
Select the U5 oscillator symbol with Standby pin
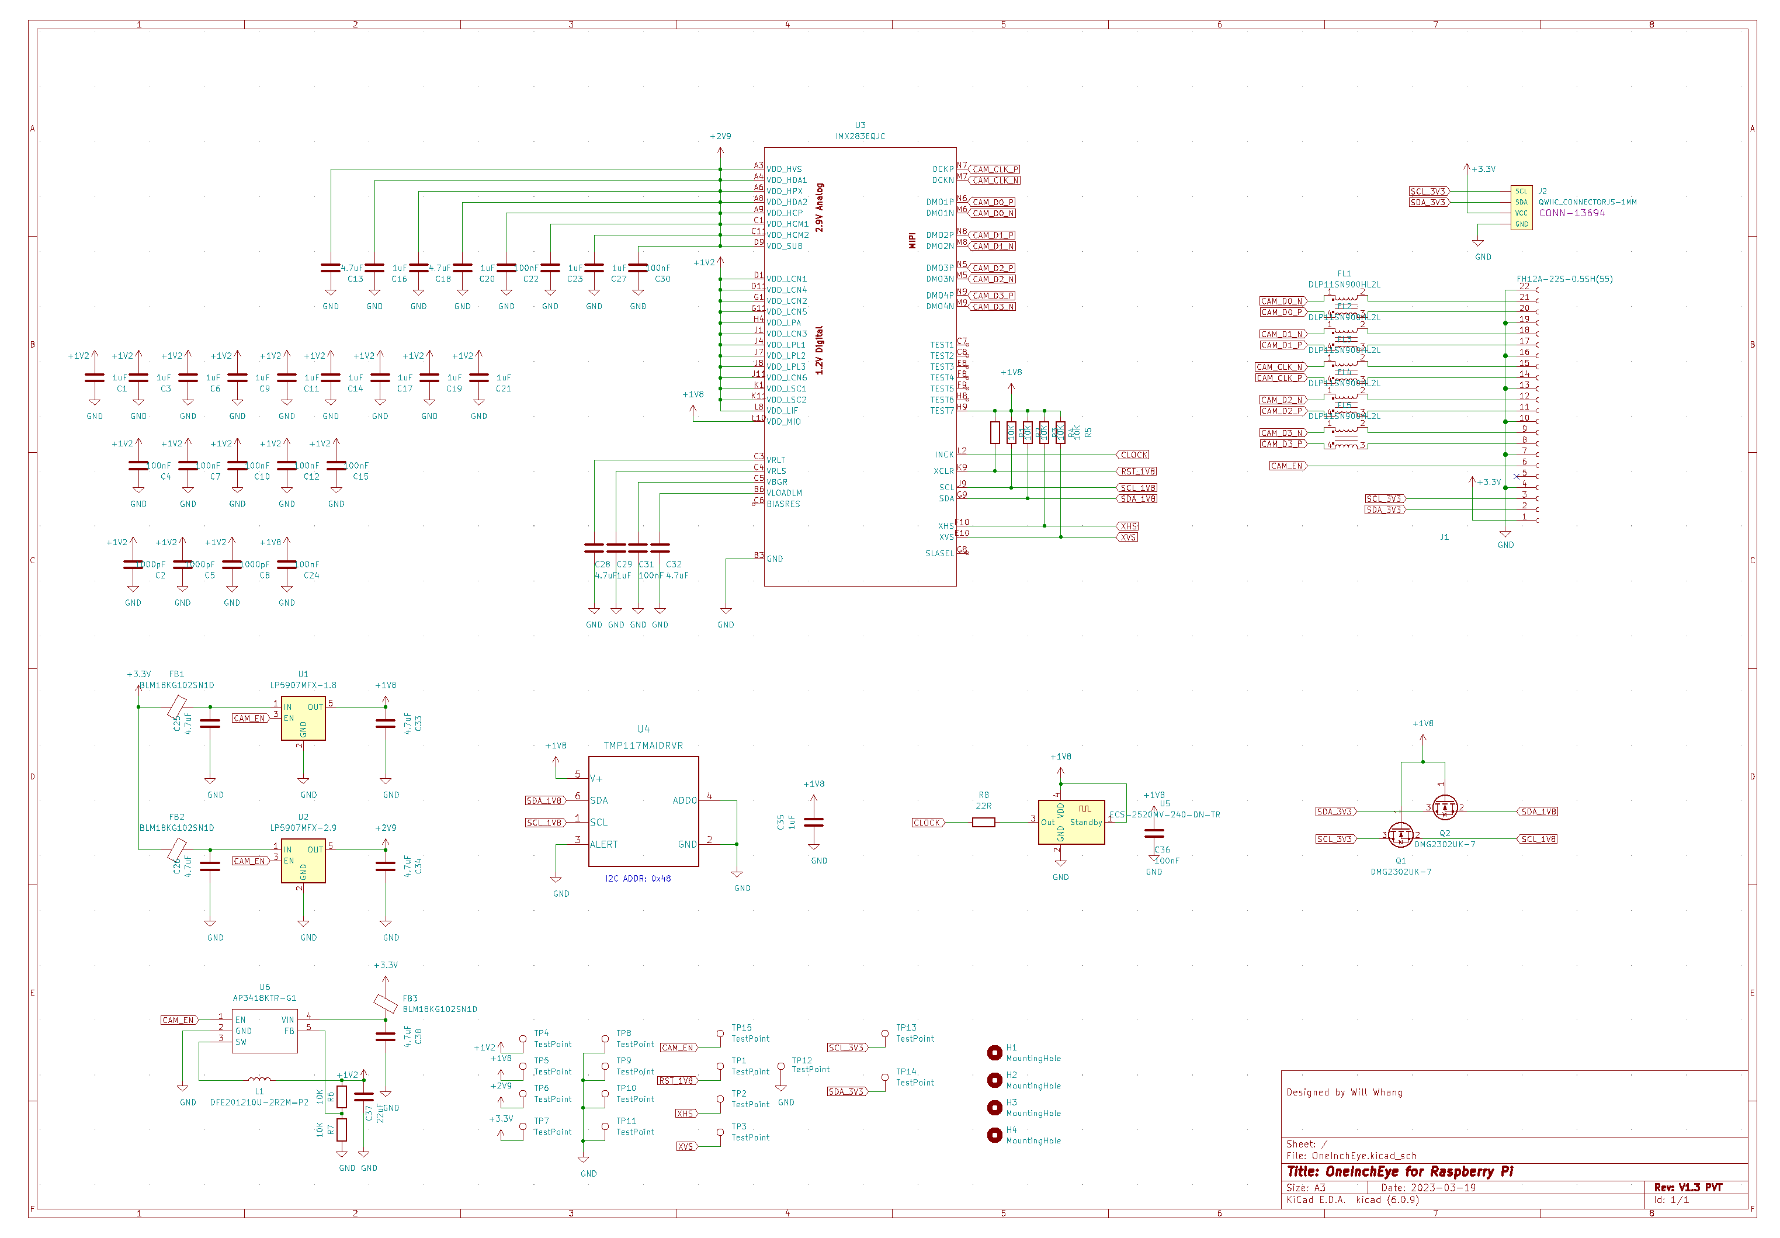[x=1071, y=821]
